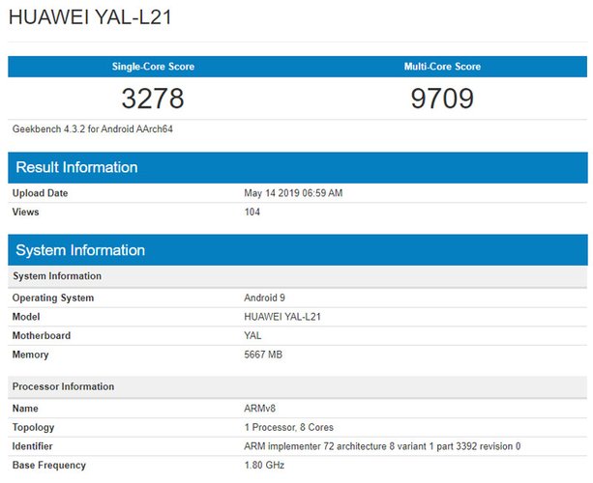This screenshot has width=593, height=483.
Task: Select the Name label under Processor Information
Action: [x=25, y=409]
